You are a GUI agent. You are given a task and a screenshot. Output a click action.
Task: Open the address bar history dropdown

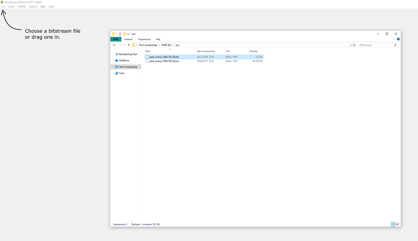351,45
